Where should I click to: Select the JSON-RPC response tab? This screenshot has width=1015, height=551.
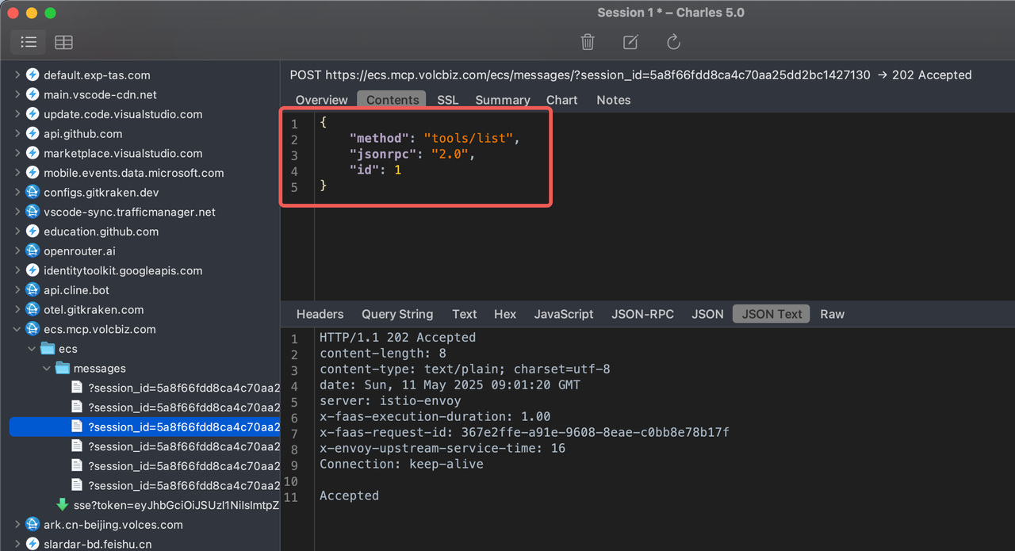[642, 314]
